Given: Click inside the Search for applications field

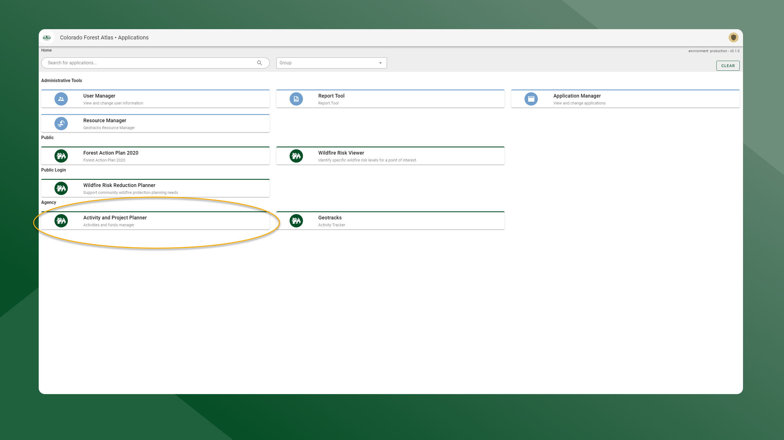Looking at the screenshot, I should tap(131, 63).
